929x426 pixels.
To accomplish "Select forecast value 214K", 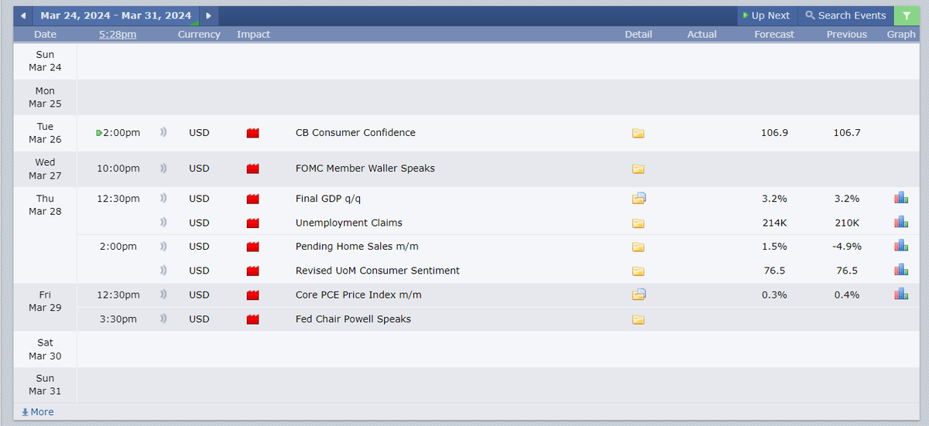I will (775, 223).
